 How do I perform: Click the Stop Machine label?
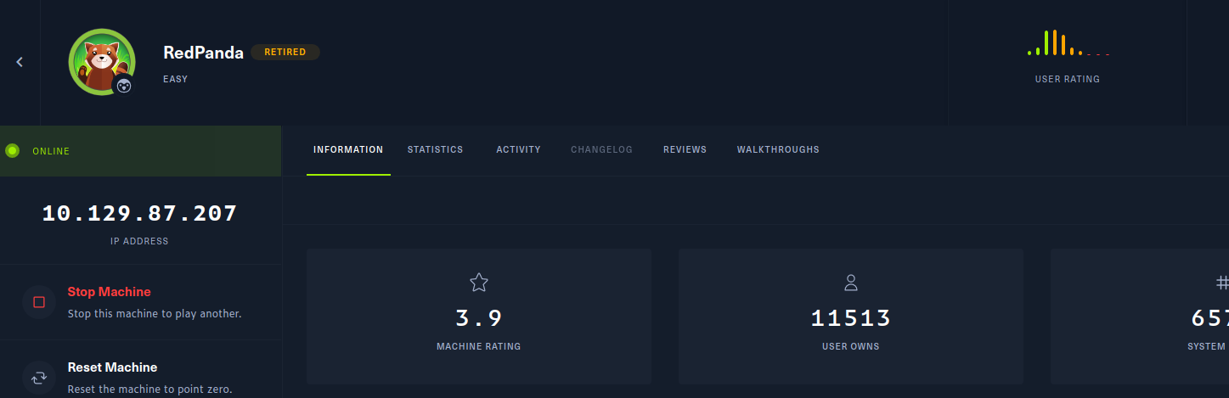coord(109,292)
